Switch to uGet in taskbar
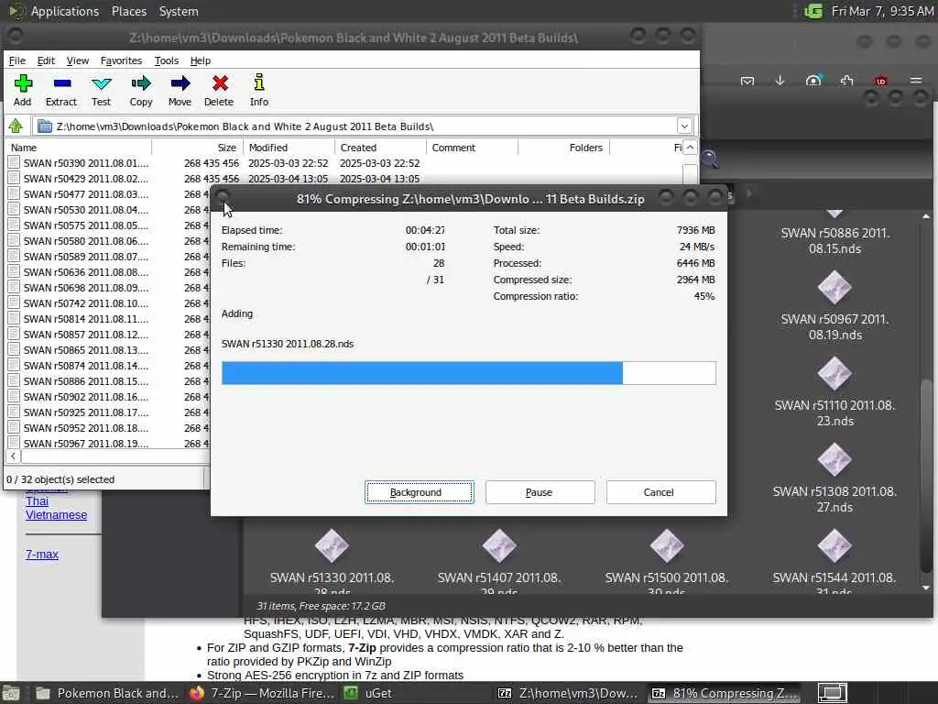The height and width of the screenshot is (704, 938). click(368, 693)
